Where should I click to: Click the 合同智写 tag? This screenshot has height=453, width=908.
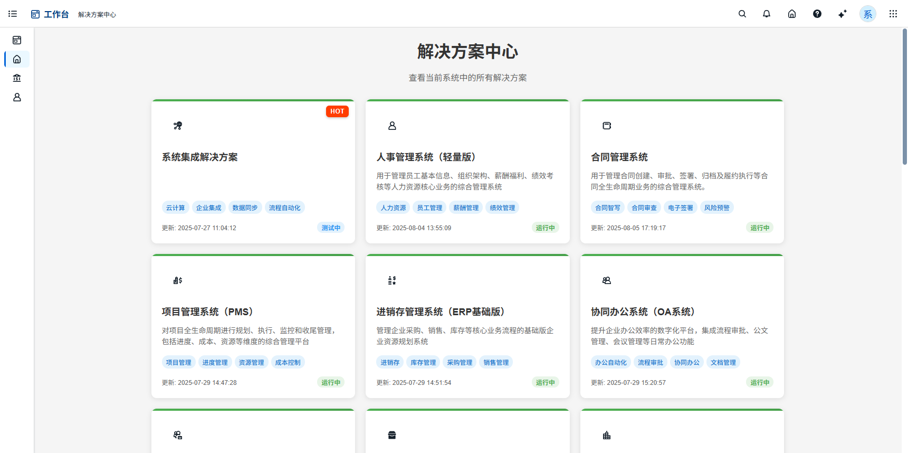click(x=608, y=208)
